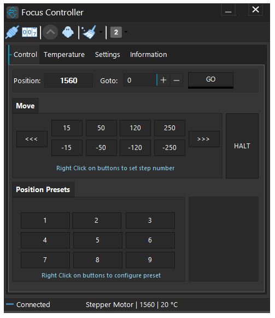Switch to the Temperature tab

pos(65,55)
